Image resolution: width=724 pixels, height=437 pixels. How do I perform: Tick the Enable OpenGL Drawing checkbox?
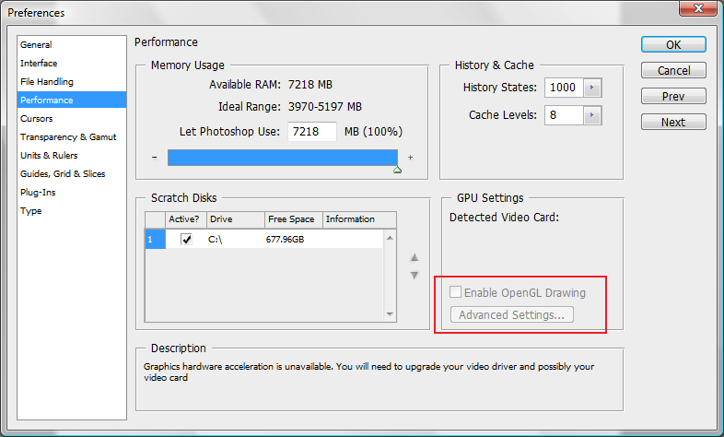click(x=455, y=292)
